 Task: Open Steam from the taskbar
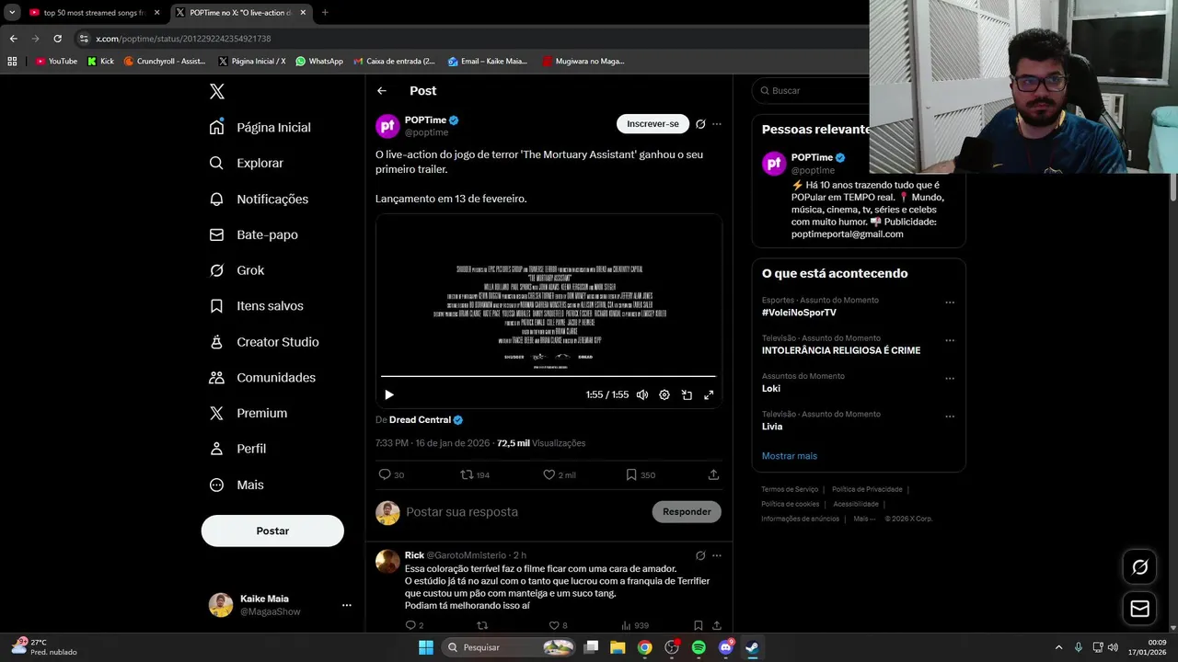click(x=752, y=647)
